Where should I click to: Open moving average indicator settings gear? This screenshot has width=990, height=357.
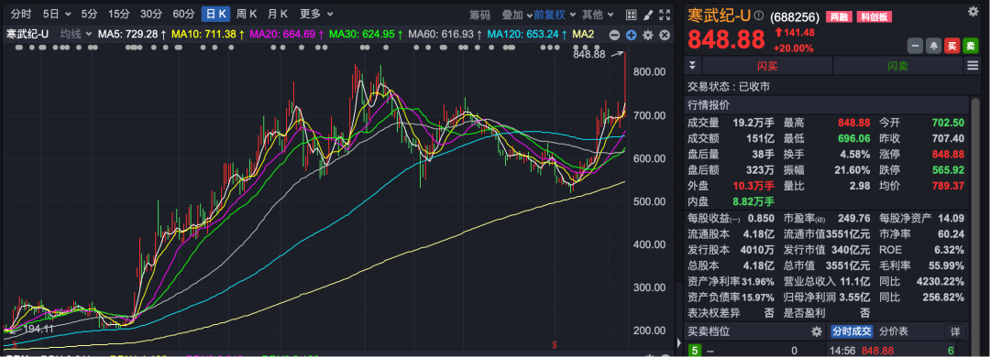[x=647, y=35]
